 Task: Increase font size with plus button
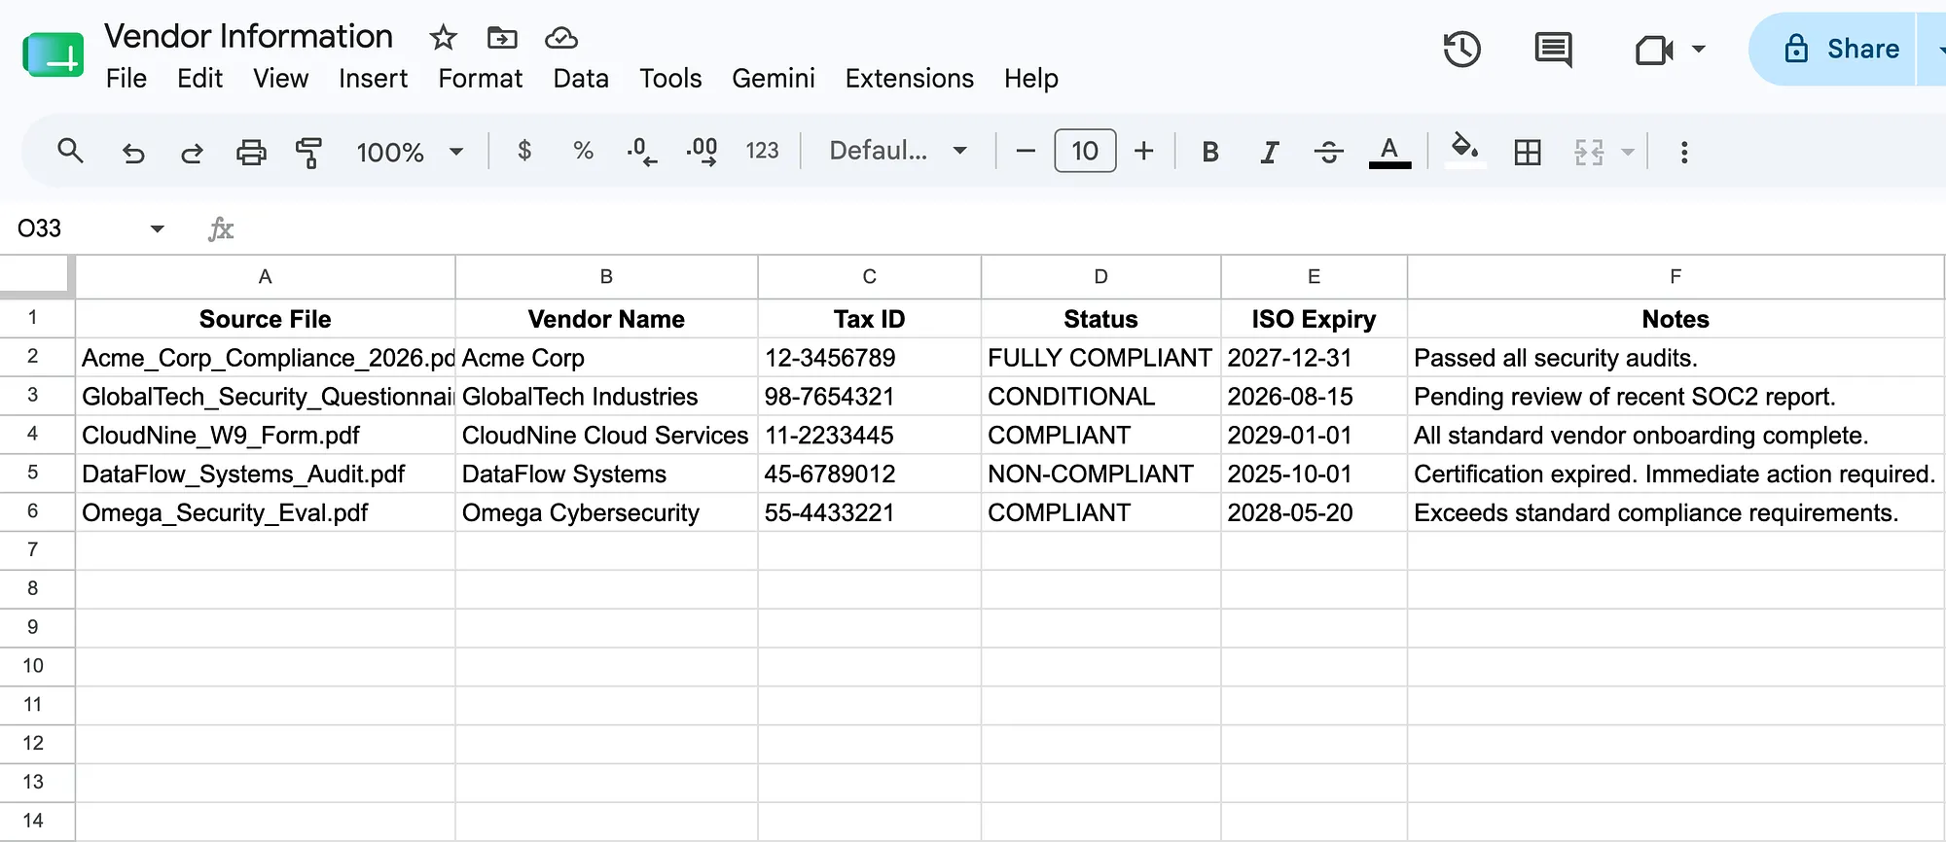(1144, 151)
